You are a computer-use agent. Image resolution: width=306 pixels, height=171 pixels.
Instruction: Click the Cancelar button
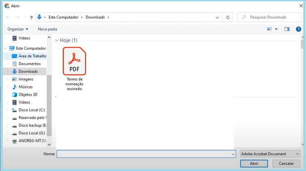click(286, 163)
